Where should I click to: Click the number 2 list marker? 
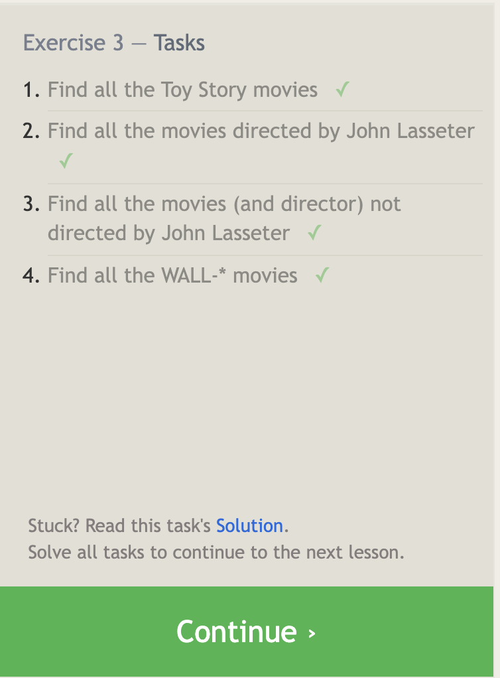point(32,131)
